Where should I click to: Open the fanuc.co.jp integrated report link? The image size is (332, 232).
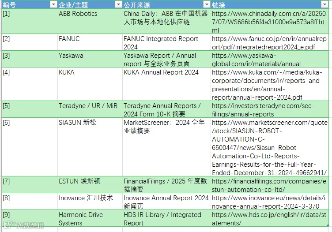(x=270, y=42)
